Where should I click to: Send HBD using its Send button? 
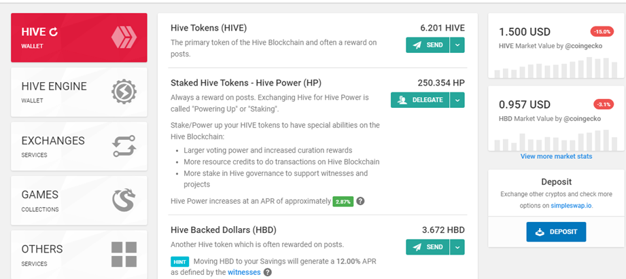[428, 246]
